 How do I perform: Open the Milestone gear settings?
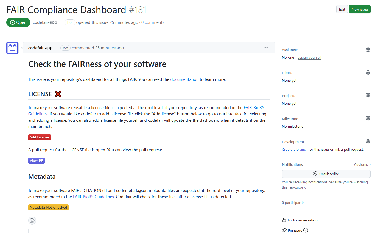pyautogui.click(x=368, y=118)
